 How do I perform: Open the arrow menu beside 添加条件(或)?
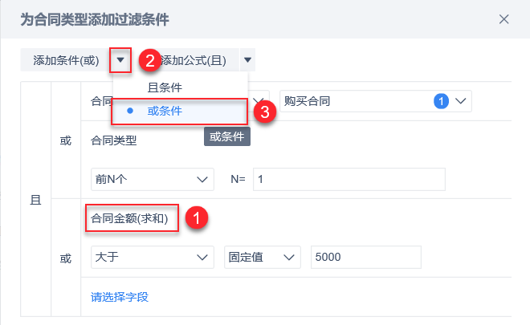click(x=120, y=59)
